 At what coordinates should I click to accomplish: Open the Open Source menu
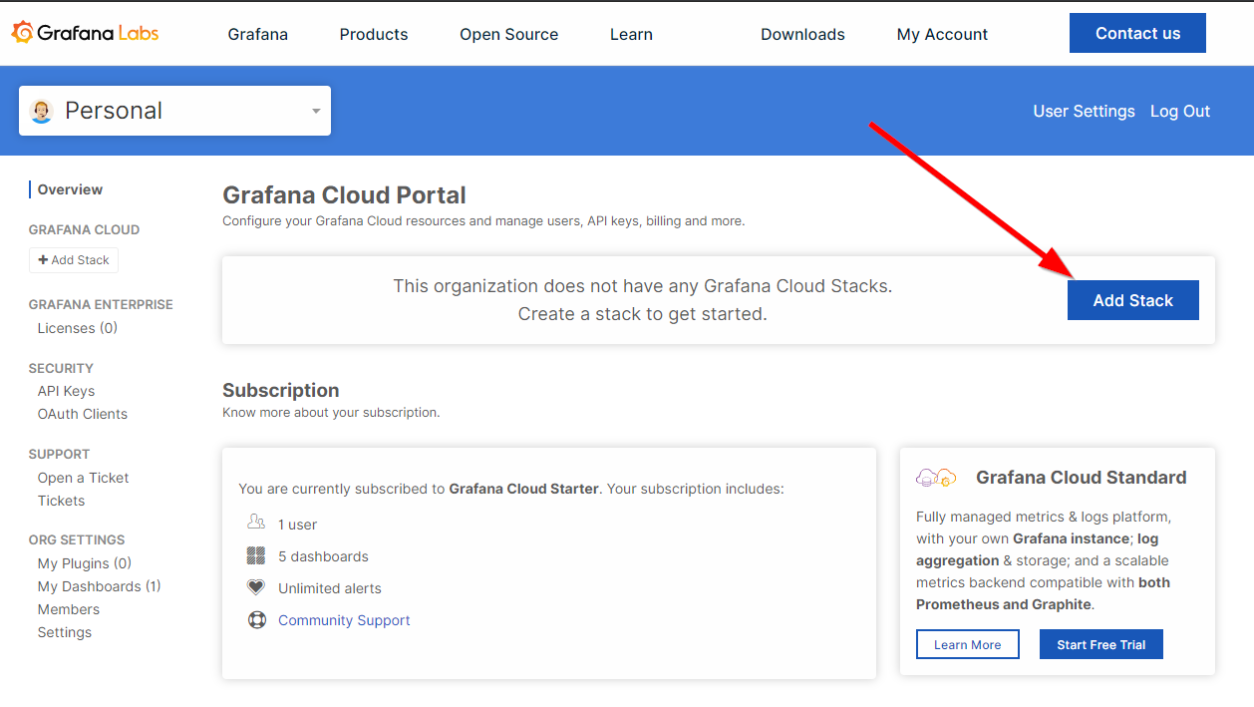point(508,34)
